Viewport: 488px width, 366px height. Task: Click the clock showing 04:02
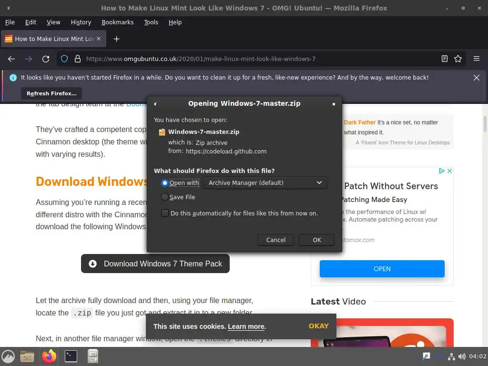coord(478,356)
